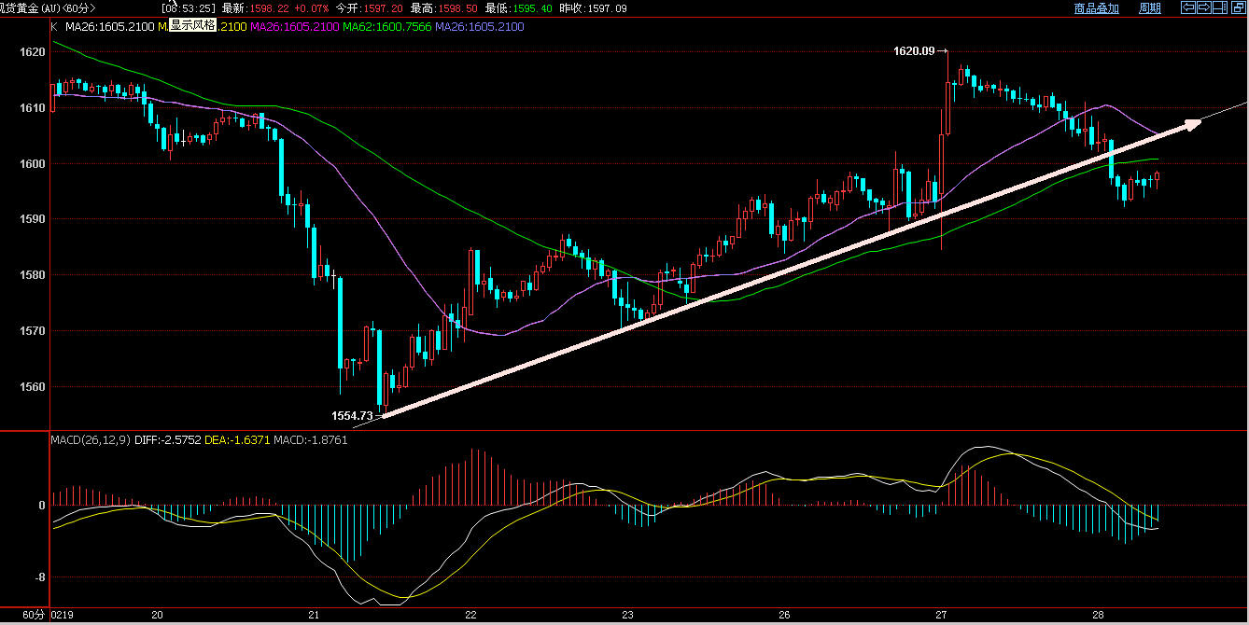
Task: Click the 0219 date on the time axis
Action: tap(62, 616)
